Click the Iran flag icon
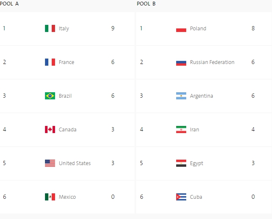 pos(181,130)
